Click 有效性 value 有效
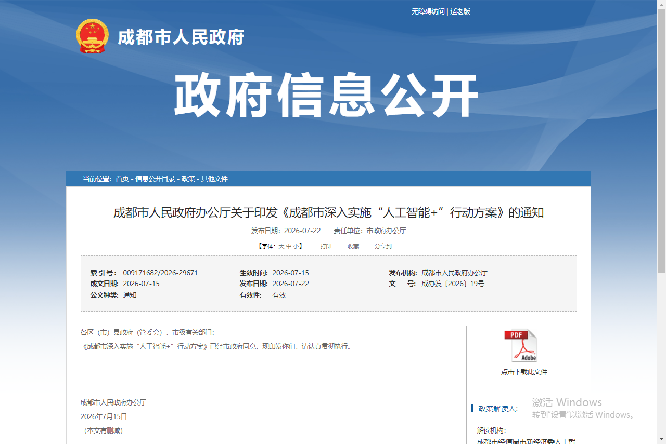Image resolution: width=666 pixels, height=444 pixels. [279, 295]
